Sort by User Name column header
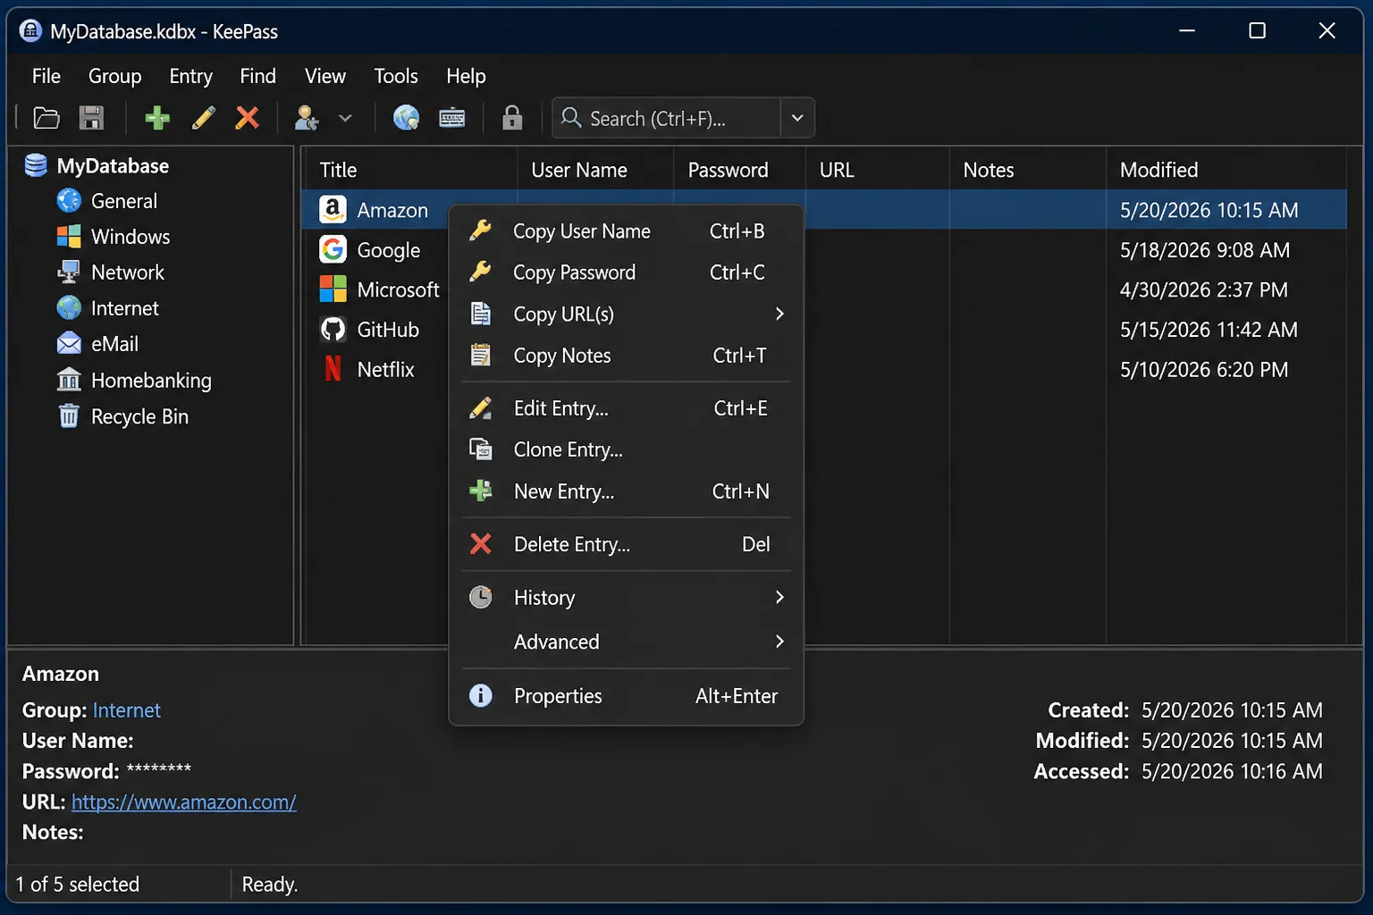Viewport: 1373px width, 915px height. click(x=595, y=170)
